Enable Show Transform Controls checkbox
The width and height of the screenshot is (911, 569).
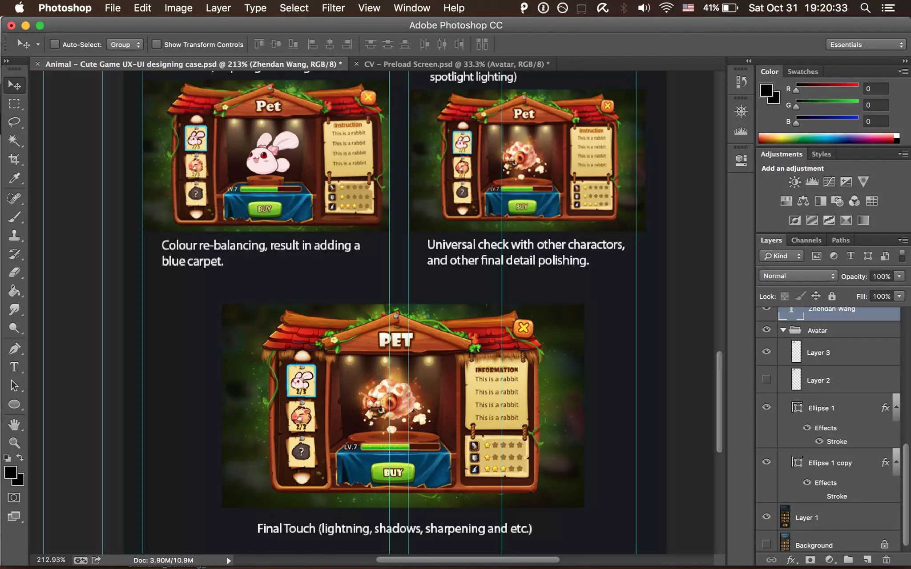click(x=157, y=44)
